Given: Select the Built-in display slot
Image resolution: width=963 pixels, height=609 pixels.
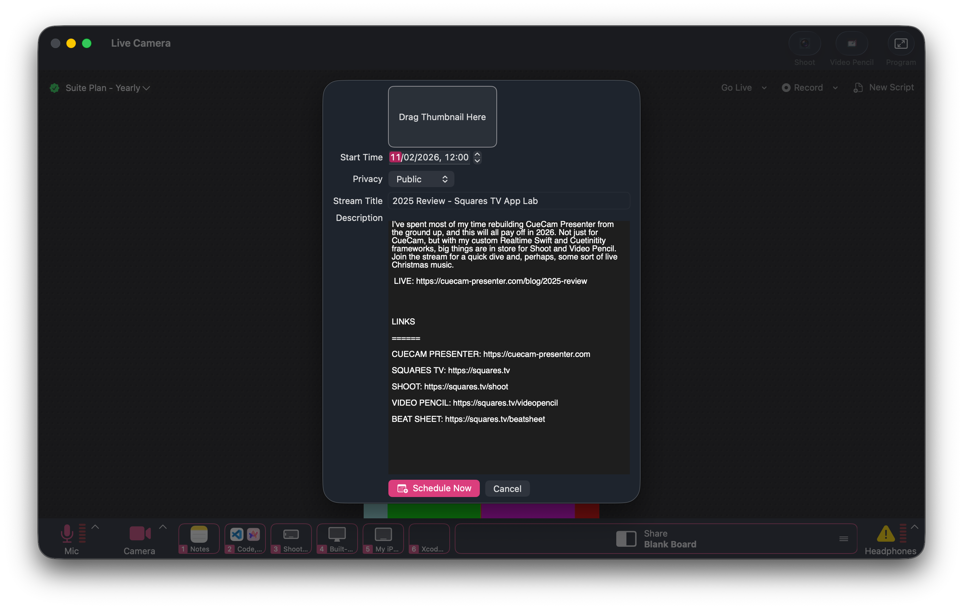Looking at the screenshot, I should 337,538.
